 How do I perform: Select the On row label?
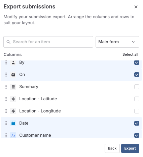tap(22, 75)
